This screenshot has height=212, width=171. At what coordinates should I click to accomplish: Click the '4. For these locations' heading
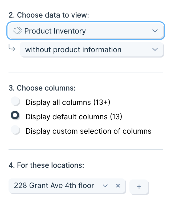(x=46, y=165)
